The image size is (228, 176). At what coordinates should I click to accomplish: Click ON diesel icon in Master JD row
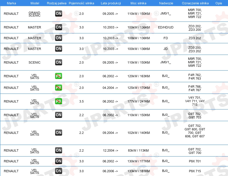(59, 49)
